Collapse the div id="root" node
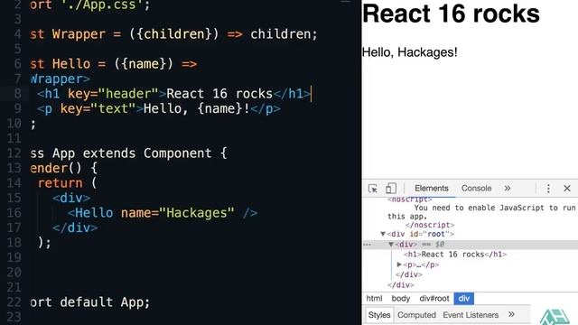 click(x=383, y=234)
